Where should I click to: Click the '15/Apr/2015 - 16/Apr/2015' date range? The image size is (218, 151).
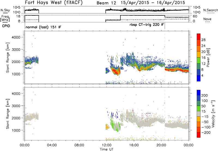(x=153, y=3)
